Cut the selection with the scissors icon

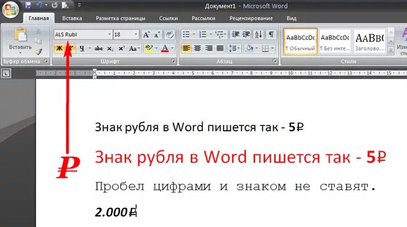pos(38,31)
